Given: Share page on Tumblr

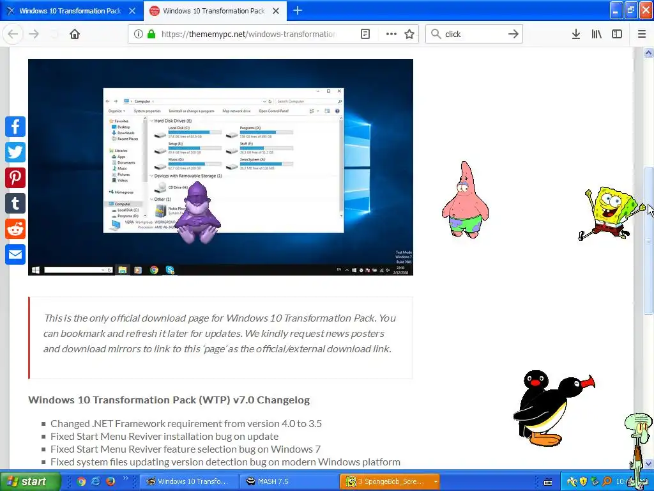Looking at the screenshot, I should (x=15, y=203).
